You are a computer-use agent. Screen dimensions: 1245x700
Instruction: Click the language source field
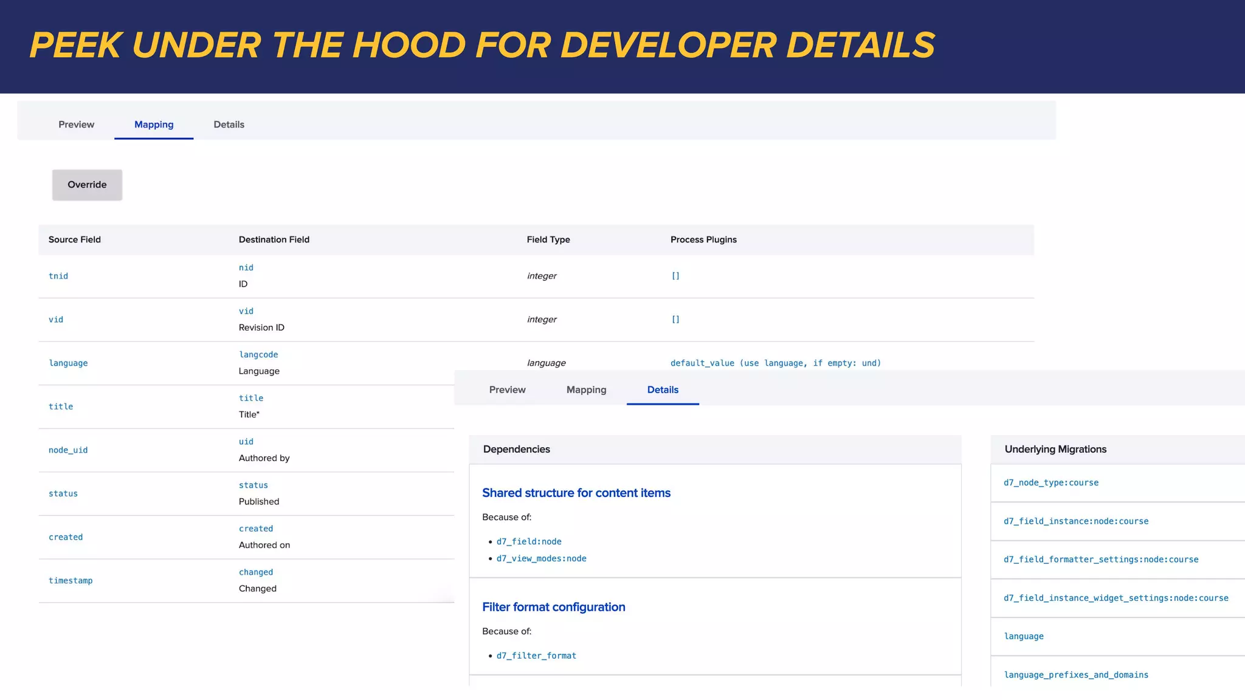point(68,363)
